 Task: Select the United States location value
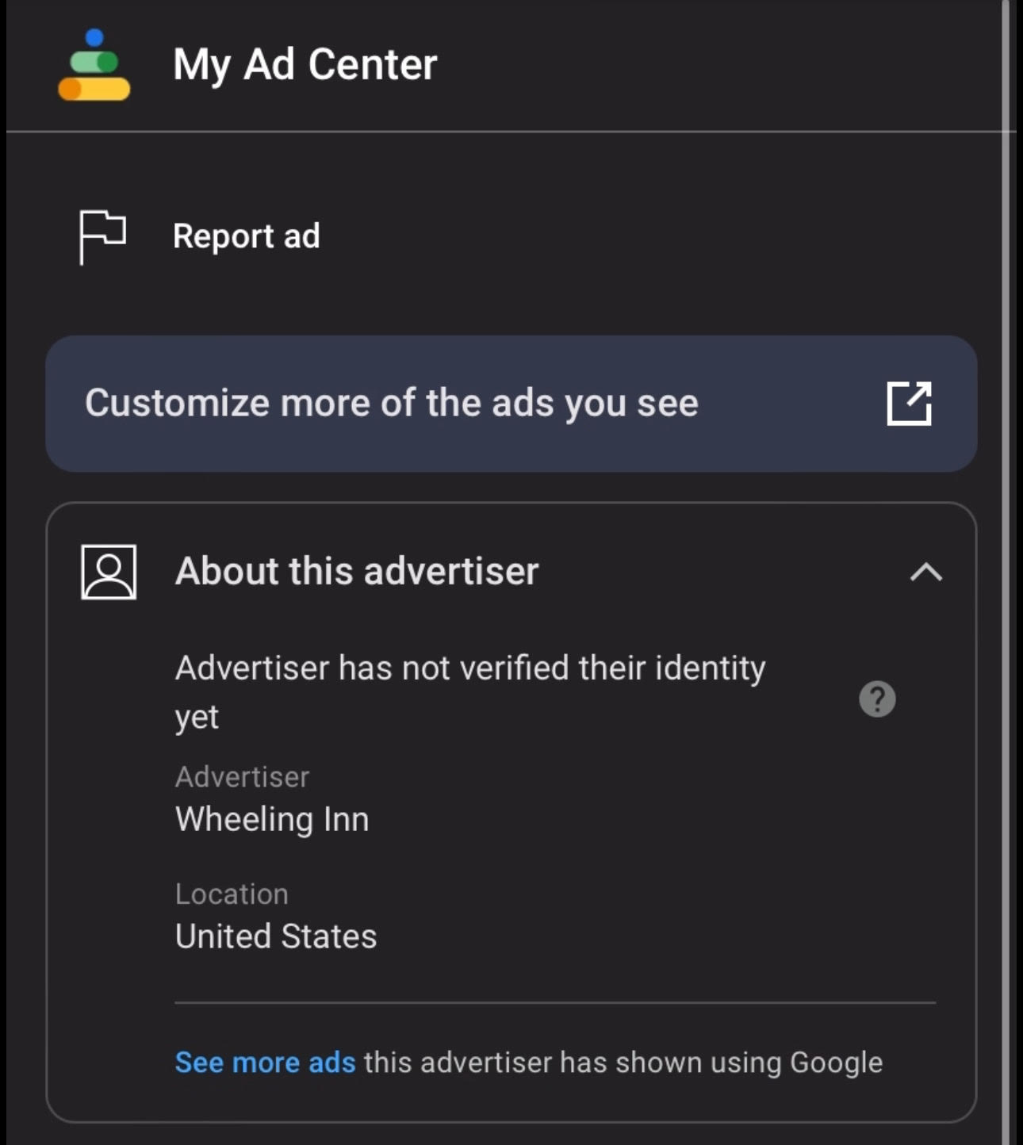tap(276, 936)
